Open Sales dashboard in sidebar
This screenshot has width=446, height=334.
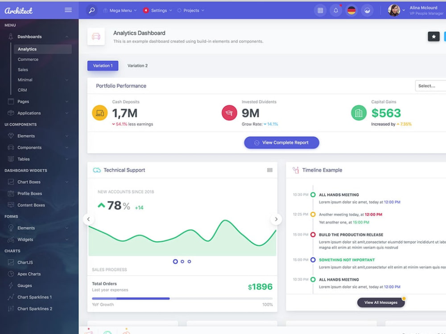pos(23,69)
